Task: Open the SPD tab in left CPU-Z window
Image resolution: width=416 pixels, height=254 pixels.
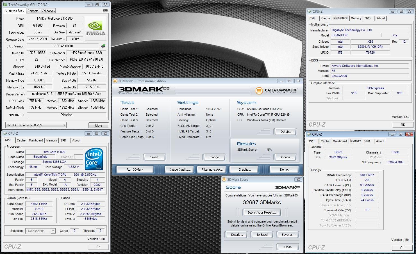Action: point(63,140)
